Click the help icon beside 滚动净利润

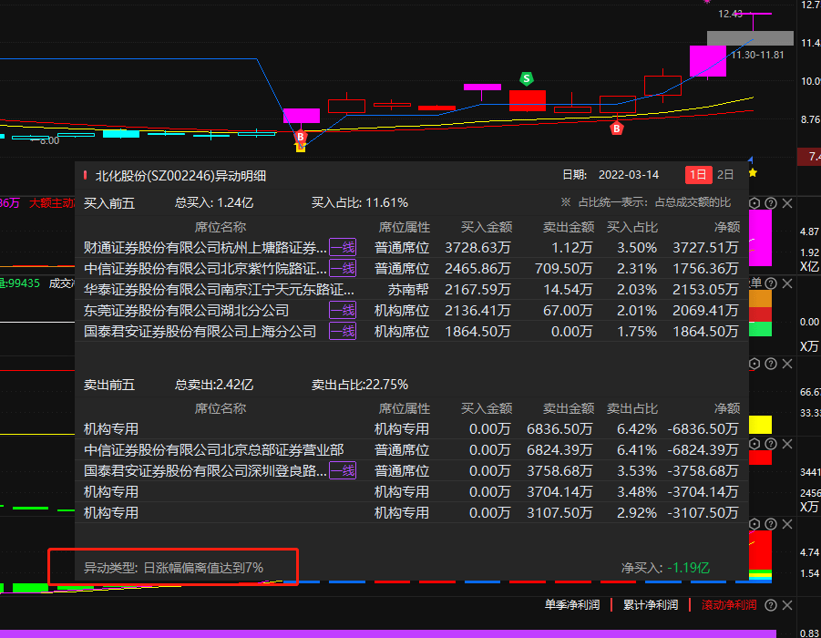pyautogui.click(x=771, y=604)
